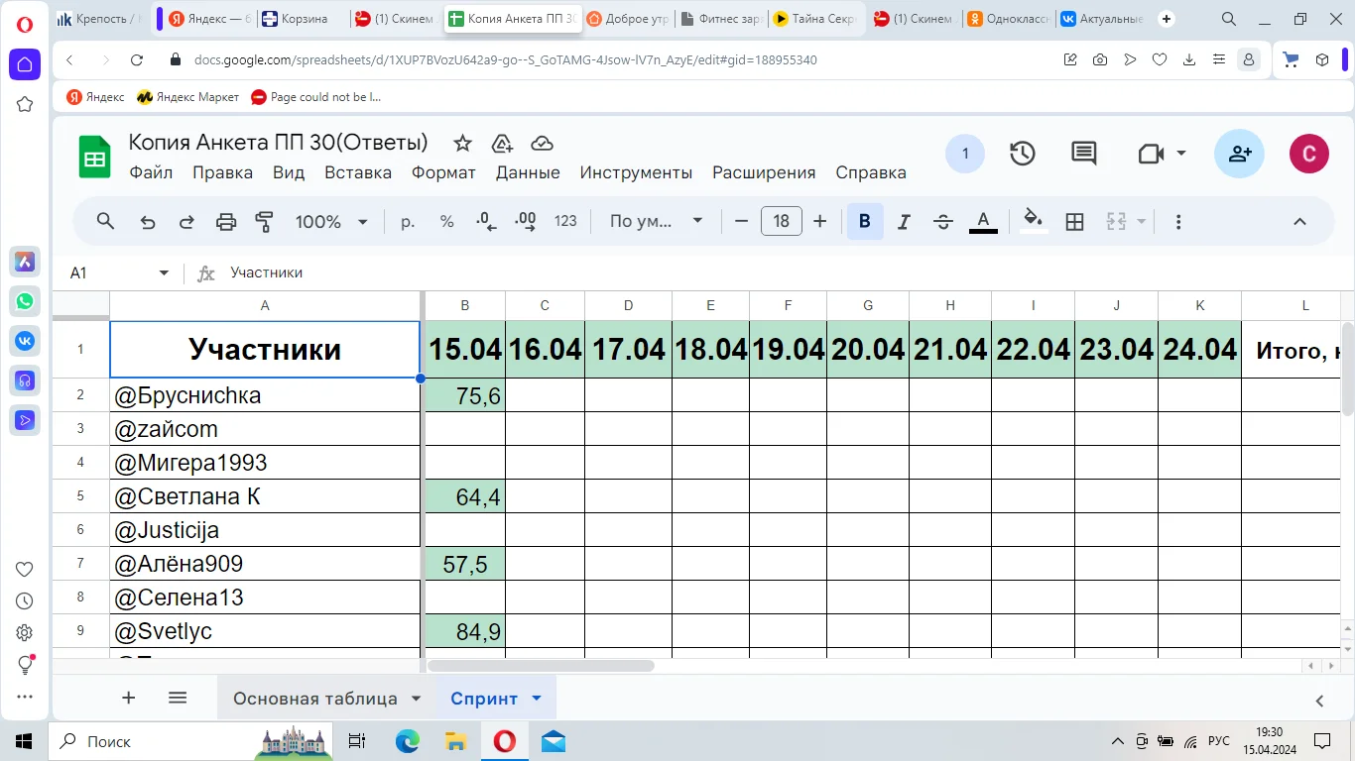Add a new sheet with plus button
The height and width of the screenshot is (761, 1355).
(x=128, y=698)
